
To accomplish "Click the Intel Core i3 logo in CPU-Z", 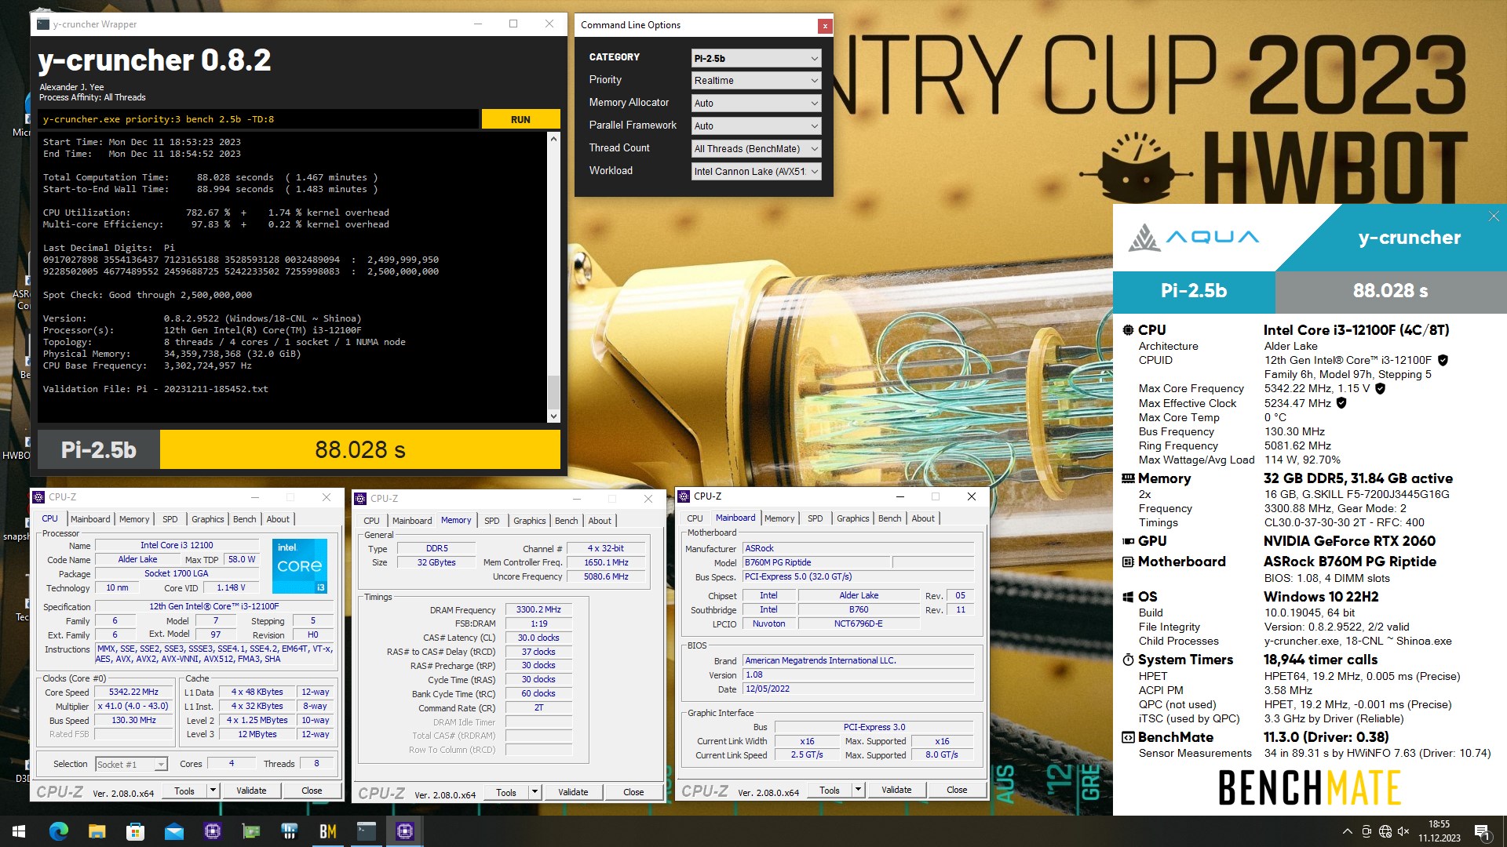I will tap(300, 565).
